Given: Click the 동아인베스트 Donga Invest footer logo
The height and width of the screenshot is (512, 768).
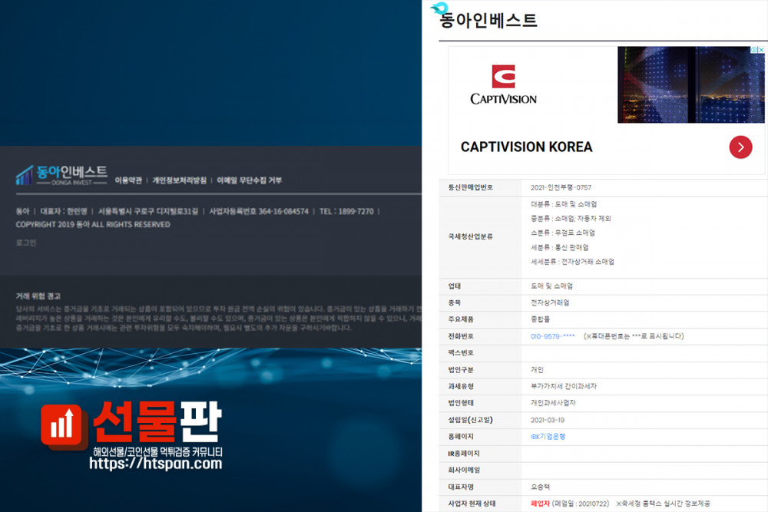Looking at the screenshot, I should 61,175.
